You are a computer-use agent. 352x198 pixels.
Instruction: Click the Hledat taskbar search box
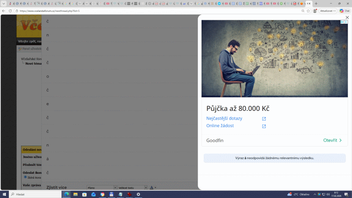[x=35, y=194]
